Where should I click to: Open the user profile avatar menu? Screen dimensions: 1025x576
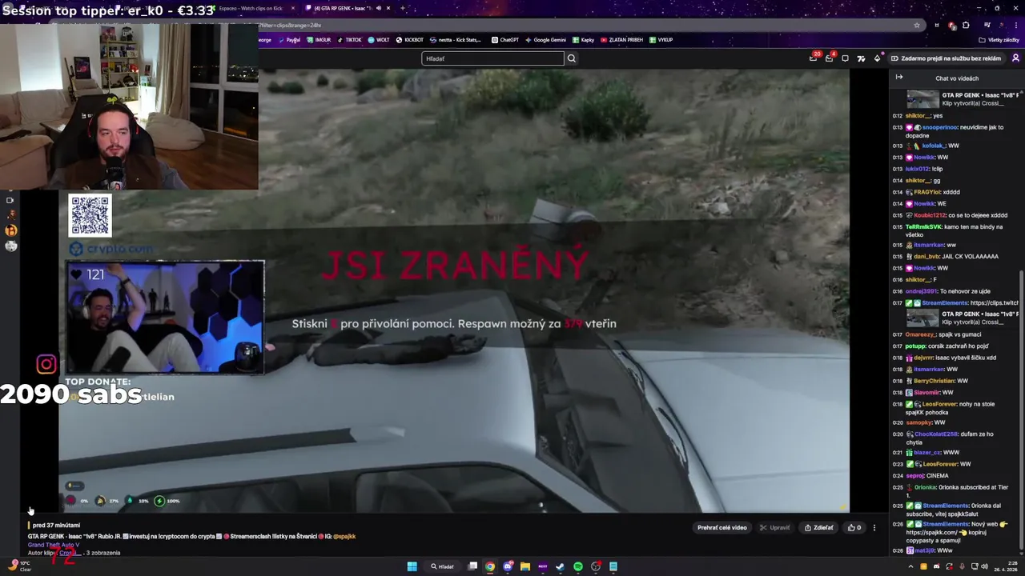[x=1015, y=58]
